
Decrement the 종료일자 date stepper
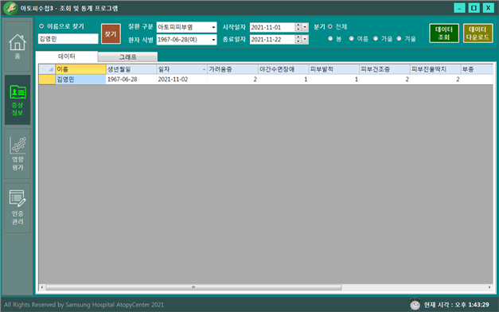coord(298,41)
